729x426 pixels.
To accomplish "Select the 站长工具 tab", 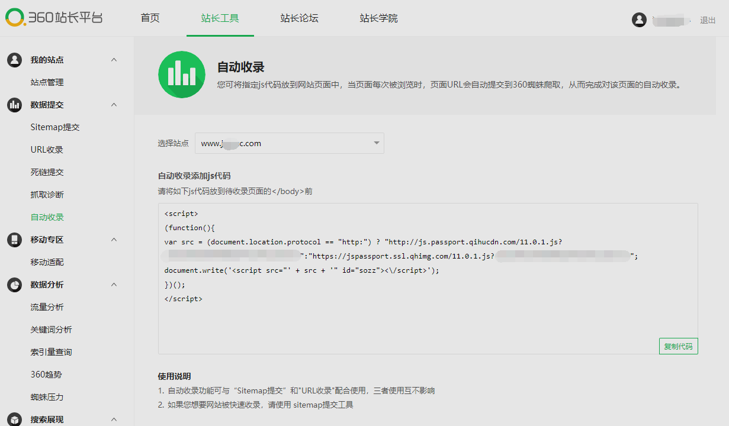I will point(220,18).
